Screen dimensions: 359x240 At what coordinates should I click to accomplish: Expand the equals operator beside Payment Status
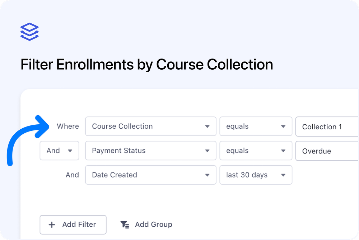pos(256,151)
